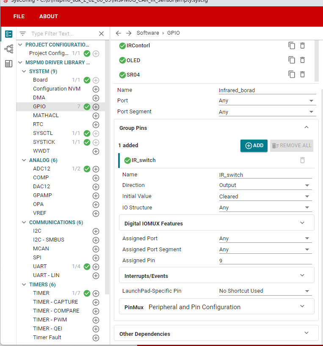Collapse the SYSTEM (9) group

pyautogui.click(x=24, y=71)
